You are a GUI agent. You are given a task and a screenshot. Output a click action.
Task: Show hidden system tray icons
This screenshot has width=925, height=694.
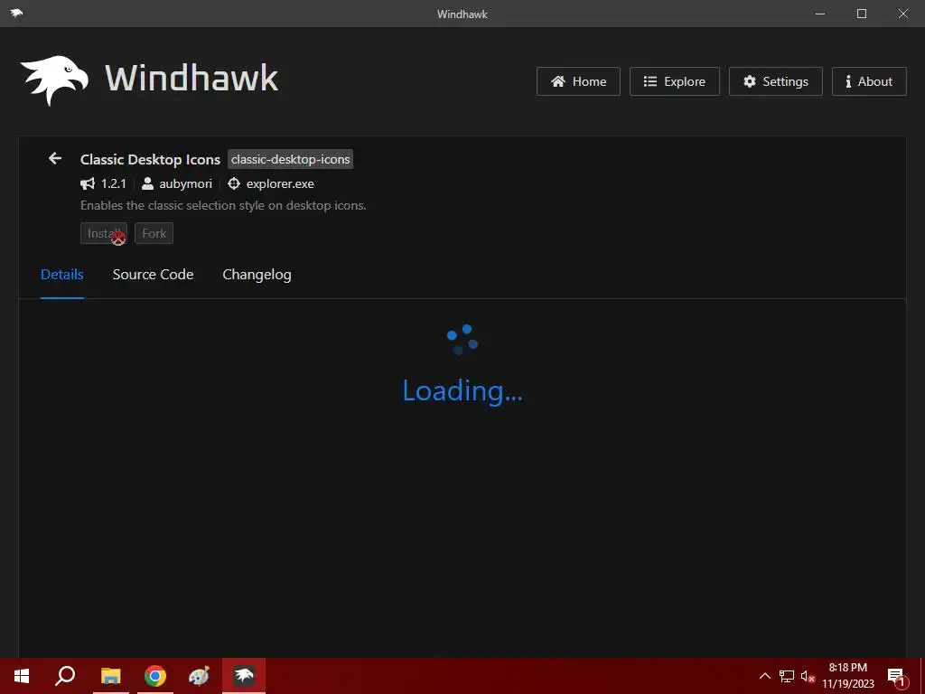[764, 676]
